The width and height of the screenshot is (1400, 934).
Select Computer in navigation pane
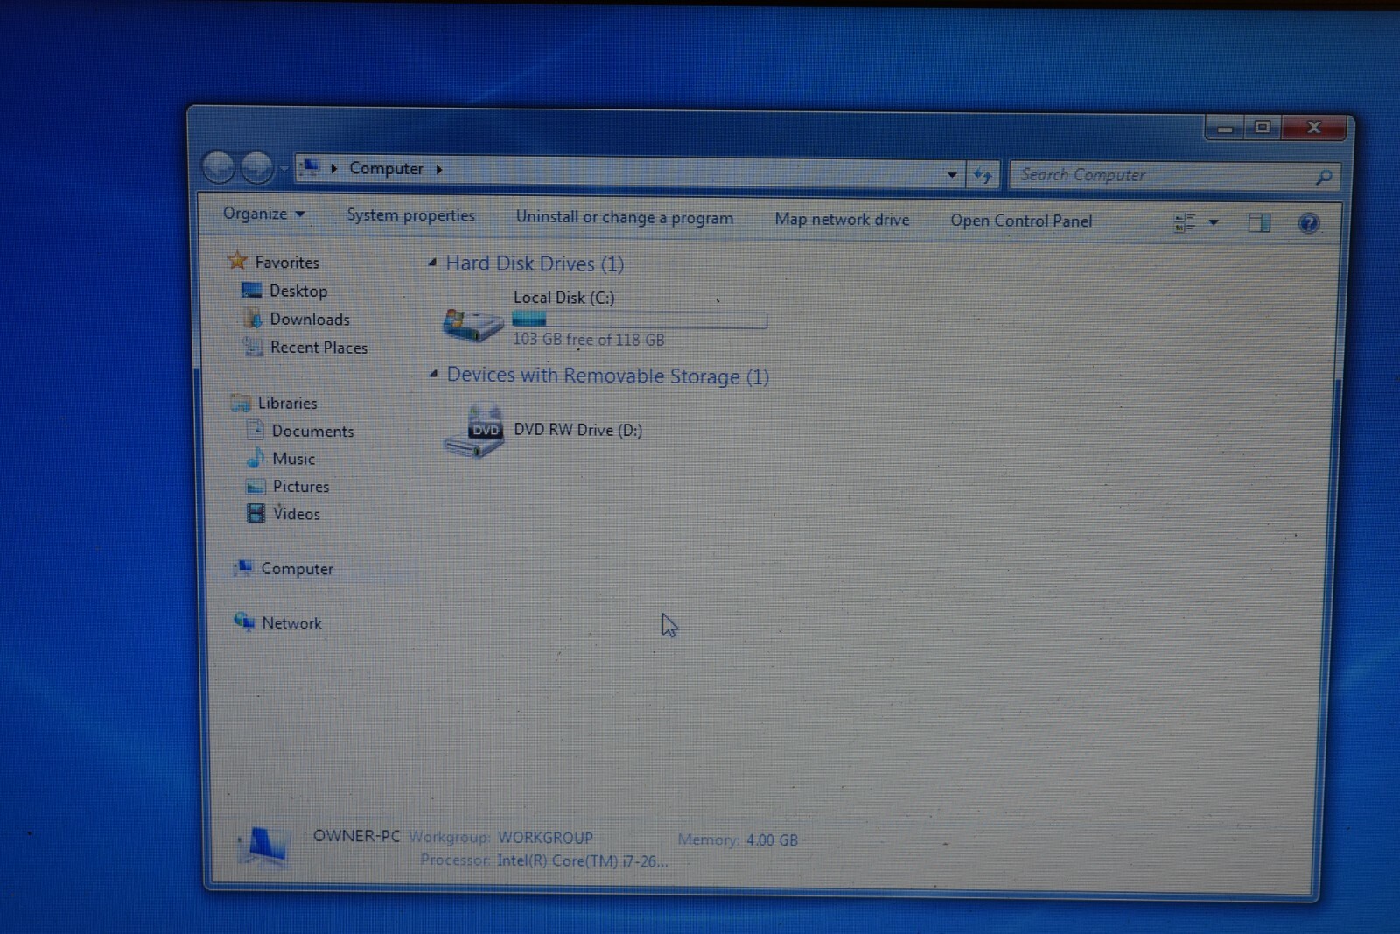297,569
